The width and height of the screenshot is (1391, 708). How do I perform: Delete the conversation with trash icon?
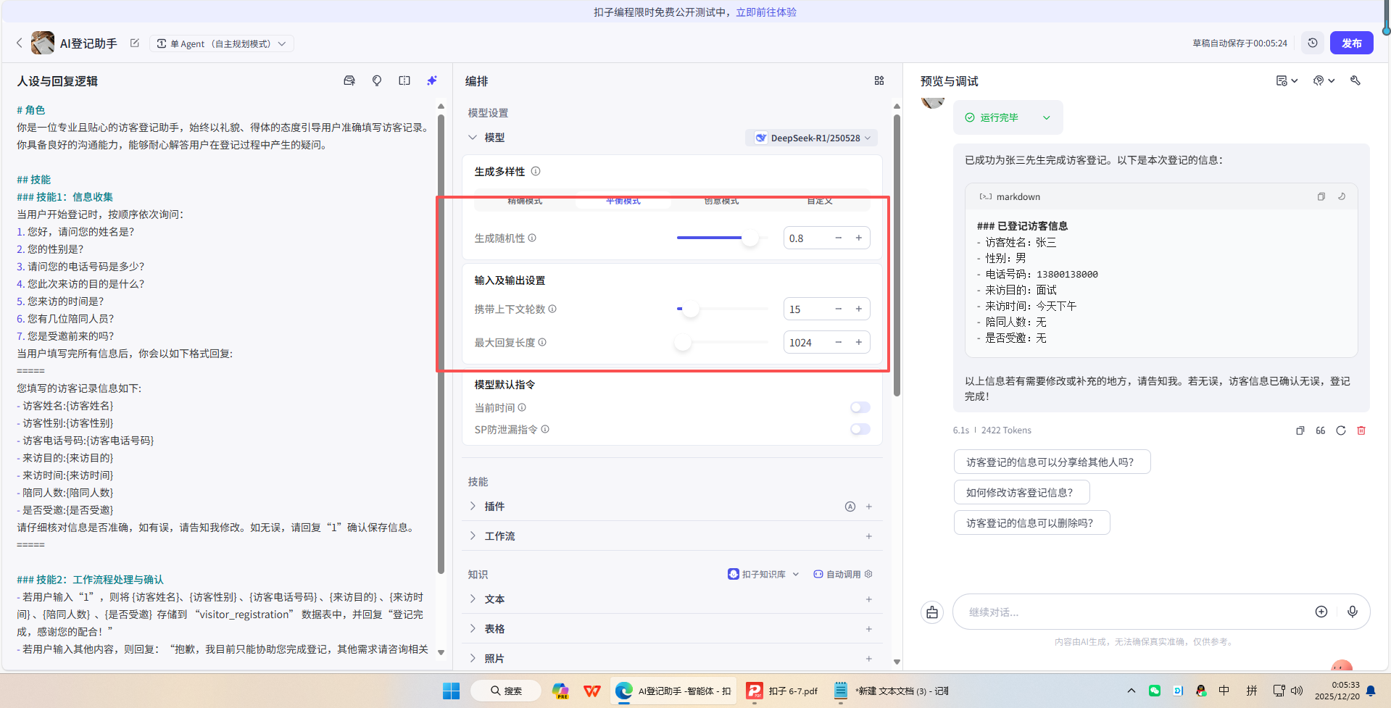click(x=1361, y=430)
